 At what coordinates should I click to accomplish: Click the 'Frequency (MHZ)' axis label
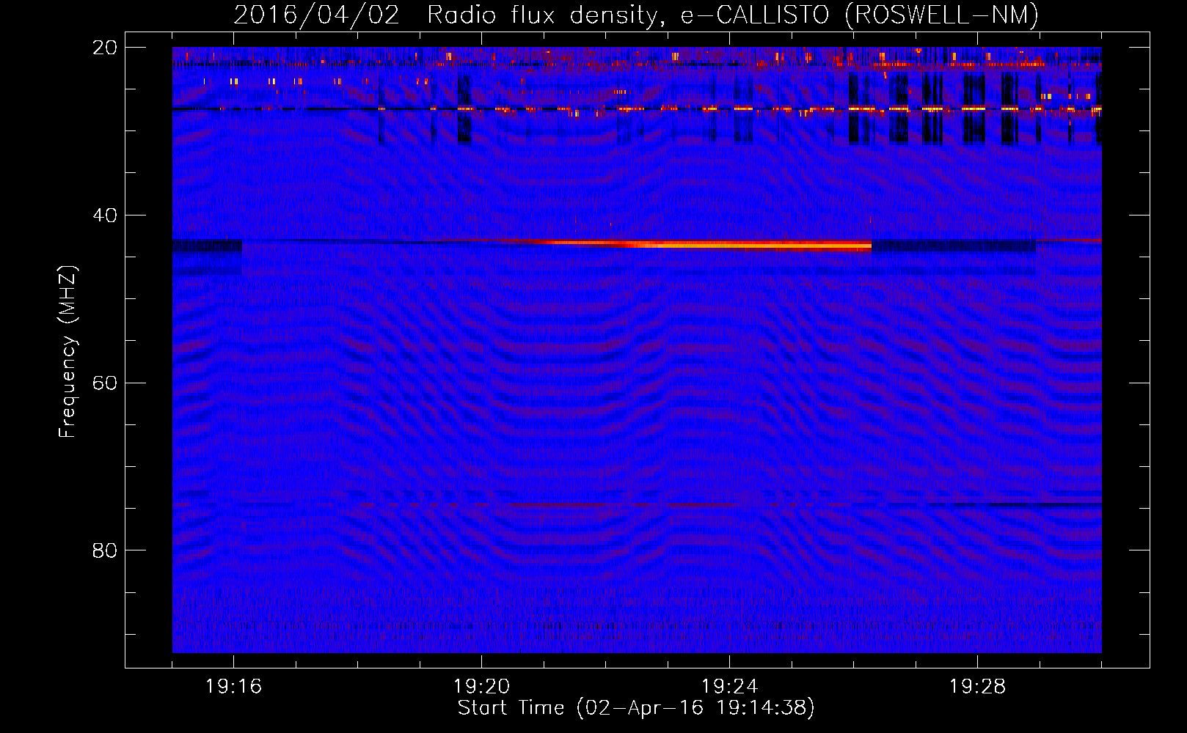point(67,352)
